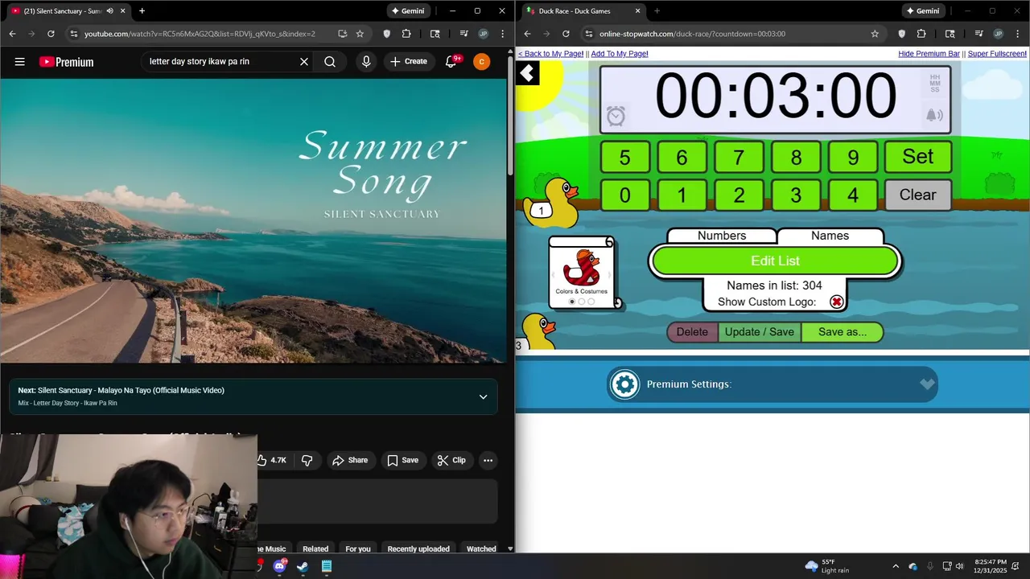Clip the YouTube video
1030x579 pixels.
click(x=451, y=460)
